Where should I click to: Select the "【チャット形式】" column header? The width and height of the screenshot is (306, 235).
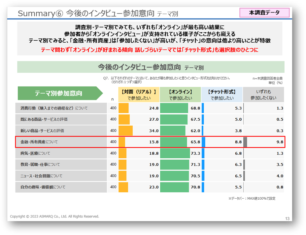(222, 95)
